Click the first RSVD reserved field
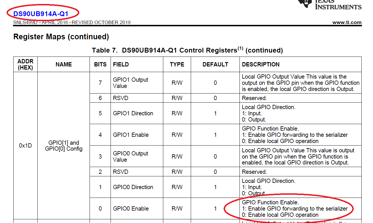Viewport: 373px width, 223px height. 120,98
